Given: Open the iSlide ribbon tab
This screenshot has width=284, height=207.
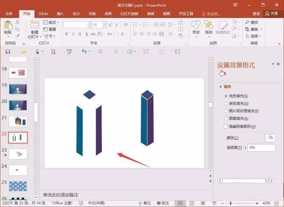Looking at the screenshot, I should coord(43,14).
